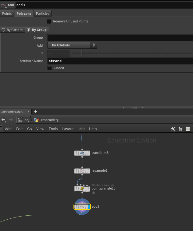The height and width of the screenshot is (231, 193).
Task: Toggle the blue display flag on add9
Action: [89, 207]
